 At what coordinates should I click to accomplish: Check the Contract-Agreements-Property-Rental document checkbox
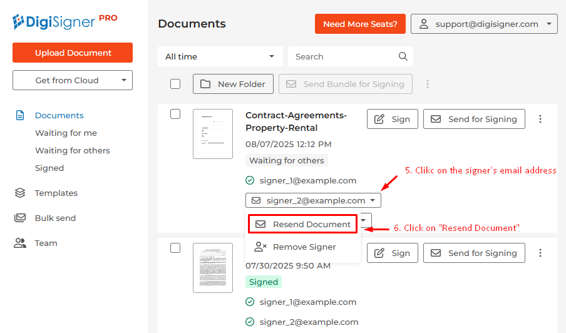(175, 114)
